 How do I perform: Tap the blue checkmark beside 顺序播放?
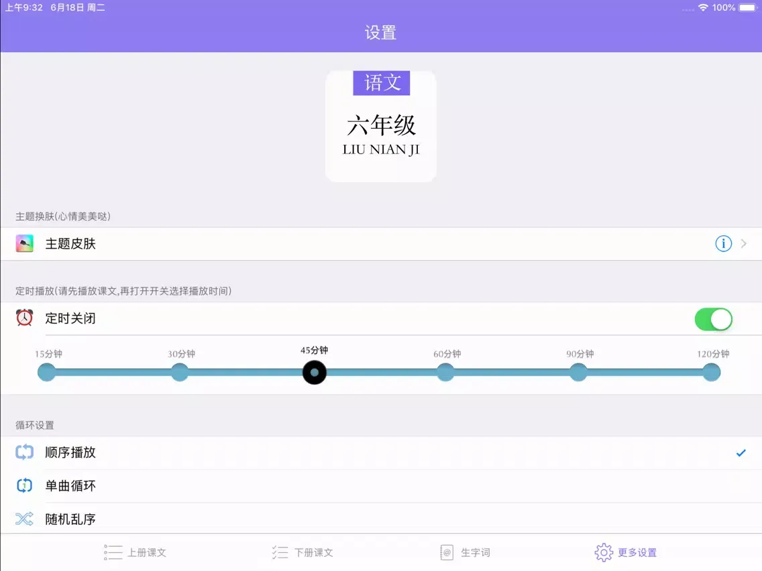(x=741, y=453)
